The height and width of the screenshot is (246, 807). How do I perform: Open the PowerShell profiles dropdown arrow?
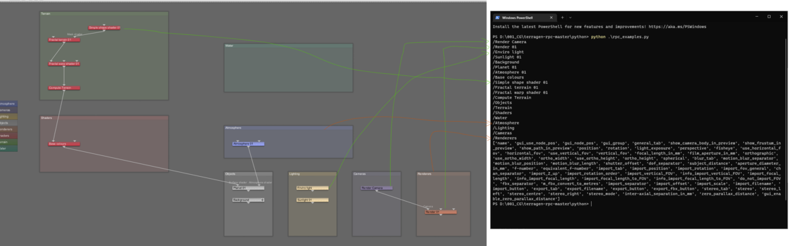[570, 17]
